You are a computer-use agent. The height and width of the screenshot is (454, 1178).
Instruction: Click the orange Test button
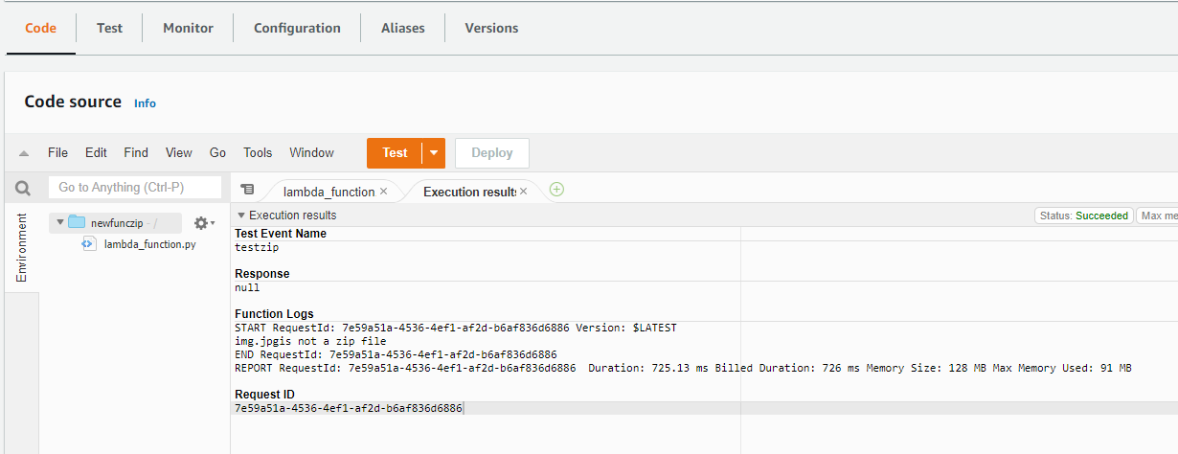coord(395,153)
